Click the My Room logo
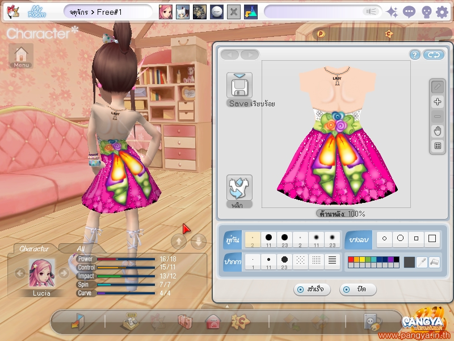 click(x=36, y=12)
